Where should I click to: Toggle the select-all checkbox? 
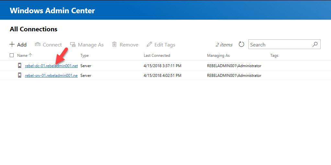click(12, 55)
